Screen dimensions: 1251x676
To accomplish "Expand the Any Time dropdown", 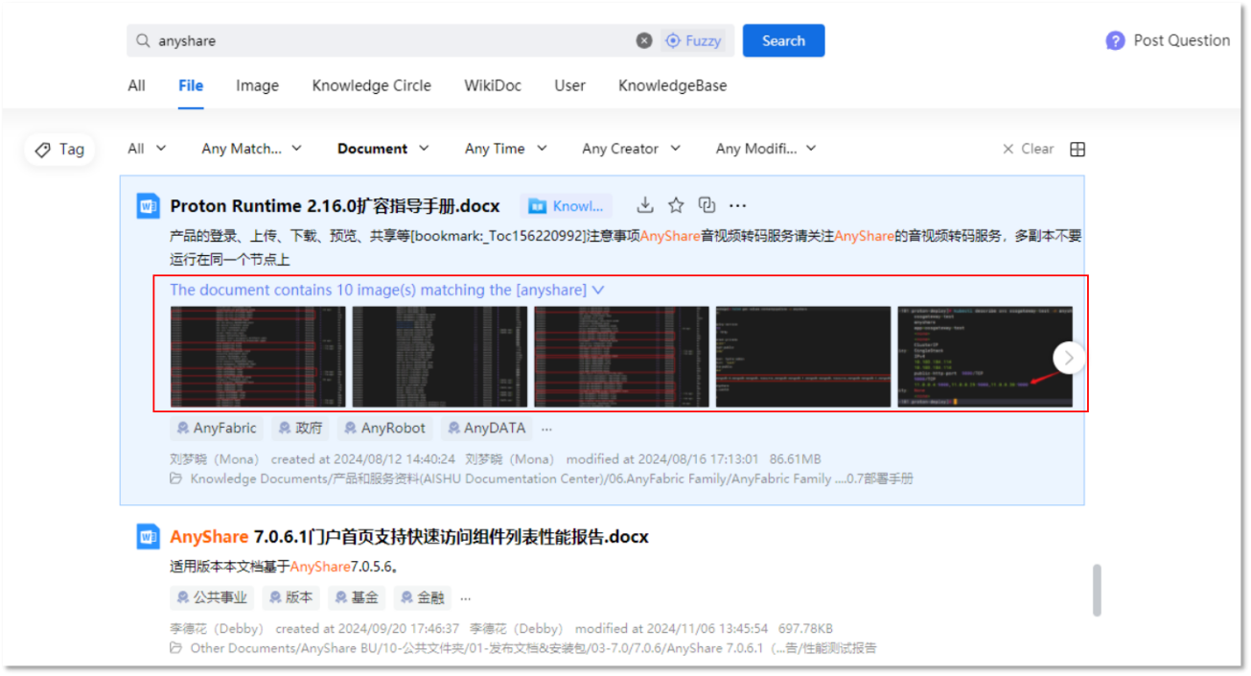I will click(x=506, y=149).
